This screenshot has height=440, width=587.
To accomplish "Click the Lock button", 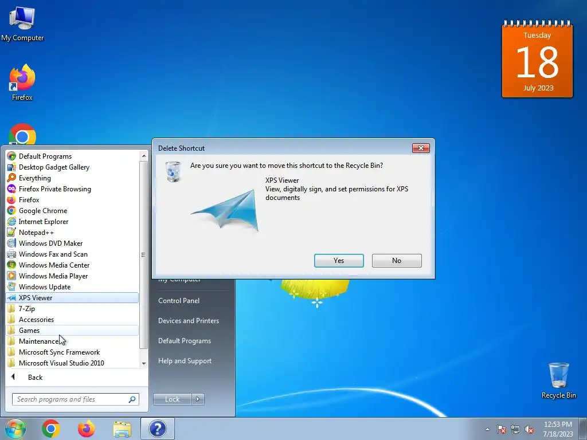I will [172, 399].
